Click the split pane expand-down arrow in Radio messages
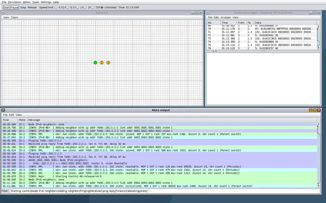326x203 pixels. pos(216,51)
